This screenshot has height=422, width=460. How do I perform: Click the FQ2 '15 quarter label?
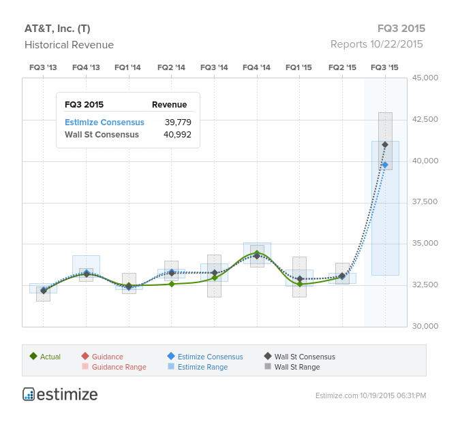tap(342, 67)
